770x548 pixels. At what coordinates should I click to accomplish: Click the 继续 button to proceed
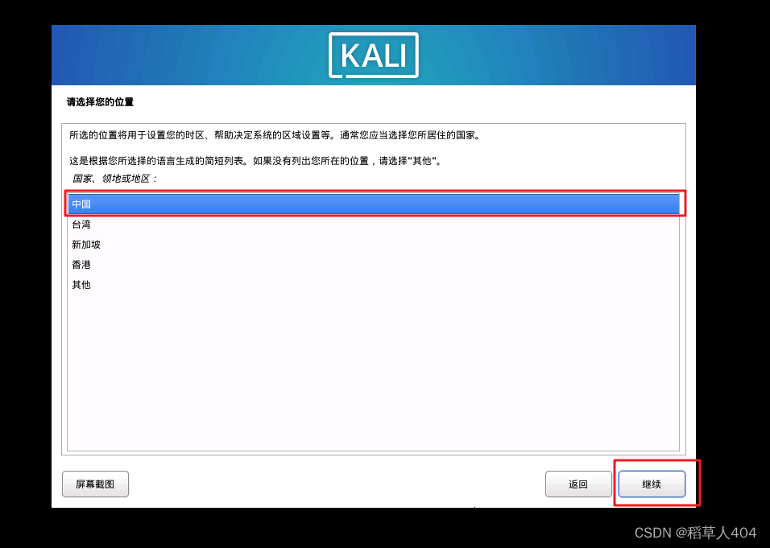(x=652, y=484)
